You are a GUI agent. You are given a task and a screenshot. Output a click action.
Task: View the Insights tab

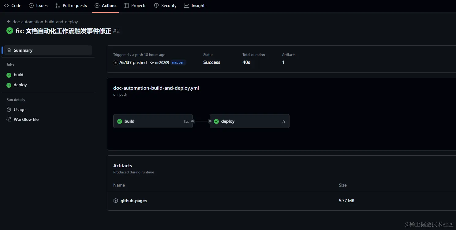click(195, 6)
